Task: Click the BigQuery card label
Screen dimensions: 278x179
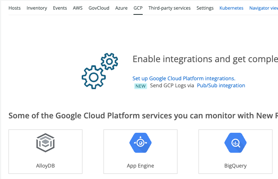Action: [235, 166]
